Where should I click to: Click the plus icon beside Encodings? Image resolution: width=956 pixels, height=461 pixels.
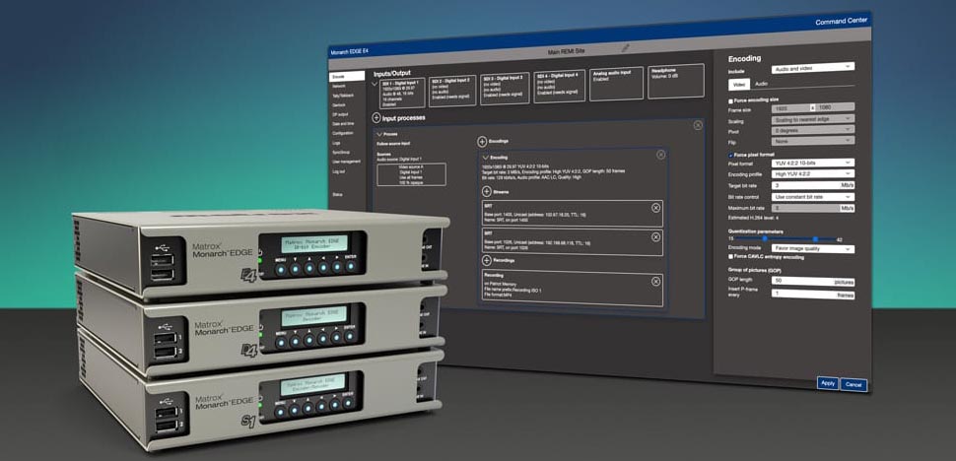coord(482,141)
